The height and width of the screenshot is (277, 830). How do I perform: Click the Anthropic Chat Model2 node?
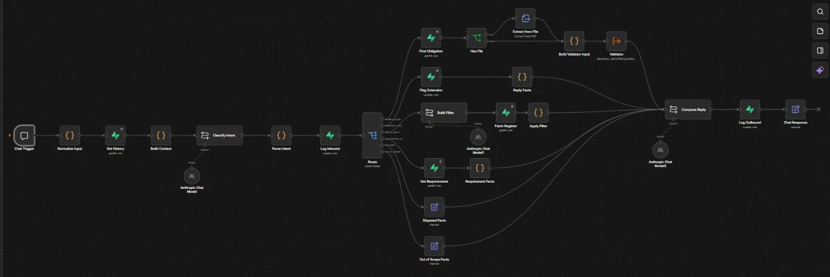[x=660, y=150]
